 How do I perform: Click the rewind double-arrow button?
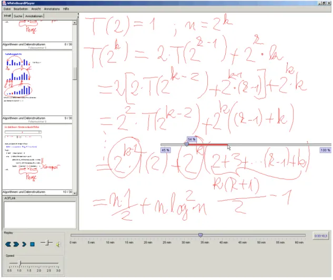(8, 244)
